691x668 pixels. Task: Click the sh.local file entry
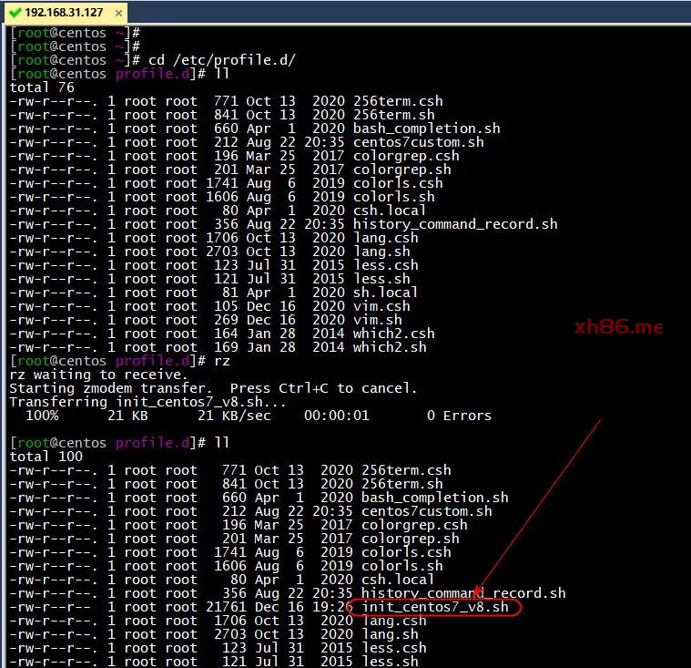[x=385, y=293]
